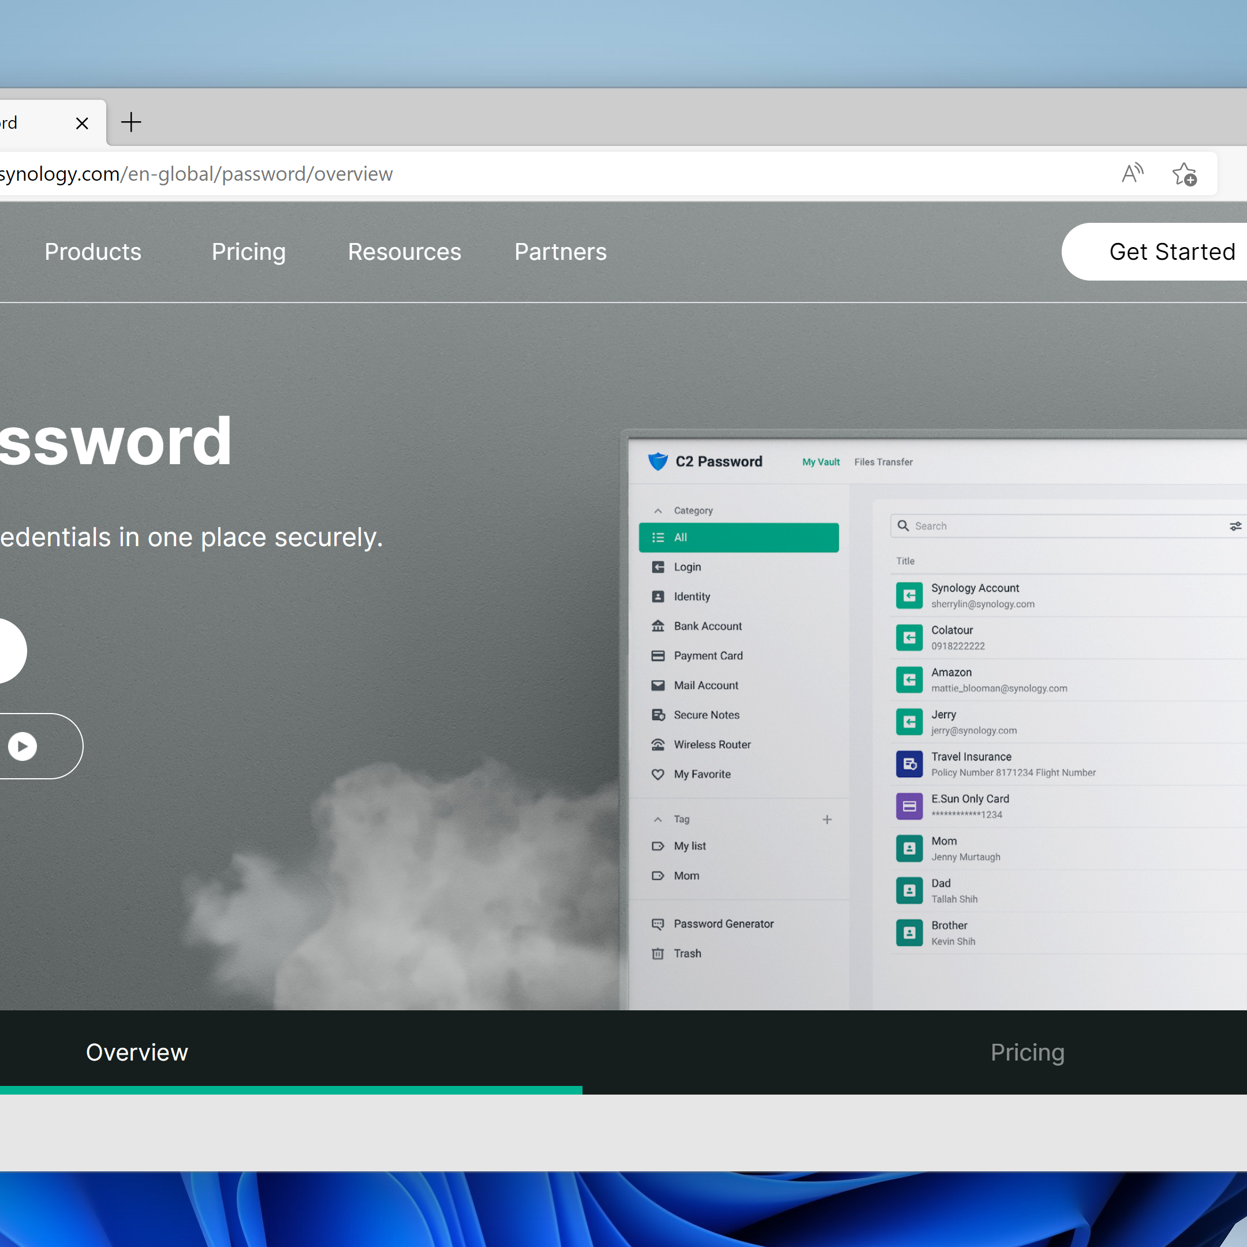The height and width of the screenshot is (1247, 1247).
Task: Click the Synology Account entry icon
Action: (x=909, y=595)
